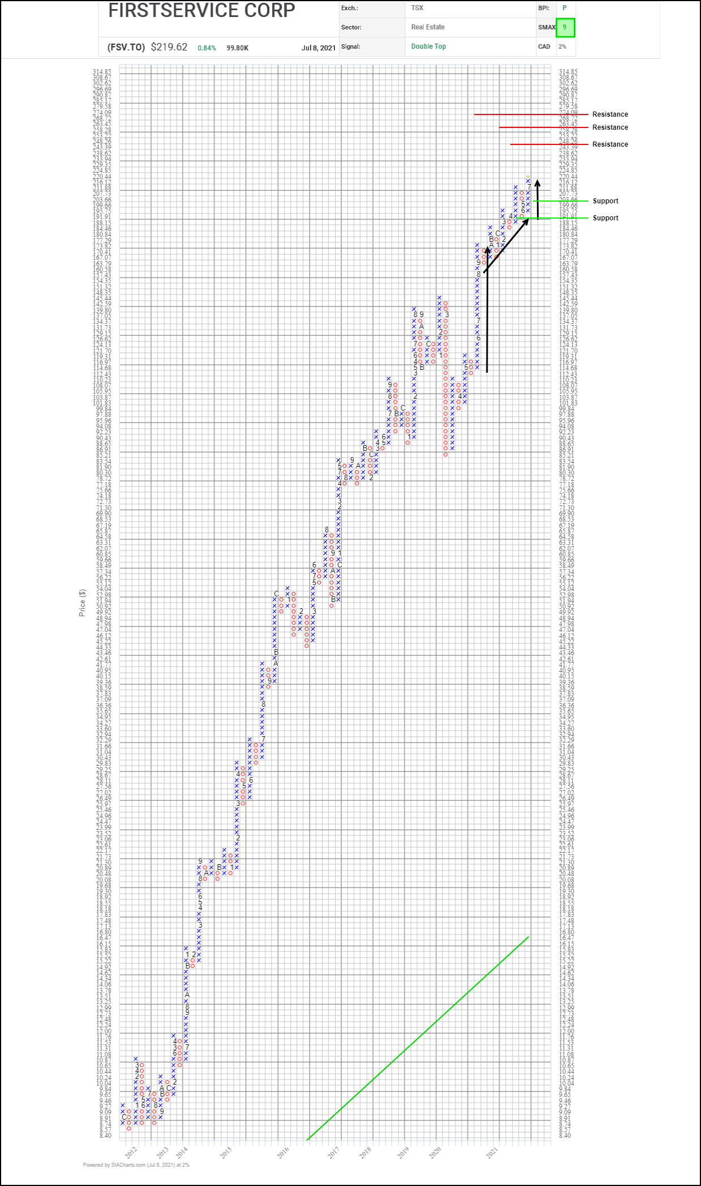
Task: Click the Price ($) axis label
Action: [x=83, y=603]
